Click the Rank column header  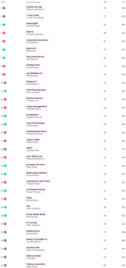(3, 2)
